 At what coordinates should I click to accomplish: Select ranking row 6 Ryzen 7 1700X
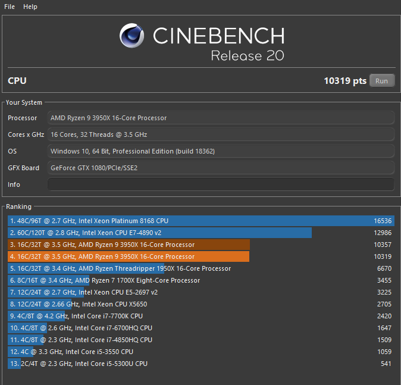point(200,280)
